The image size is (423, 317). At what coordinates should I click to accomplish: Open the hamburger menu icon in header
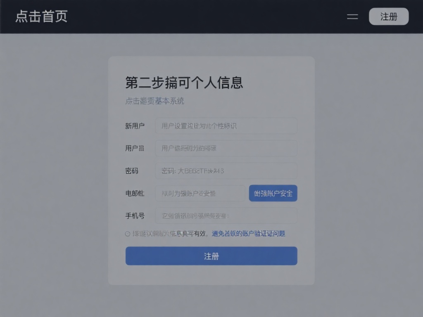(x=352, y=17)
